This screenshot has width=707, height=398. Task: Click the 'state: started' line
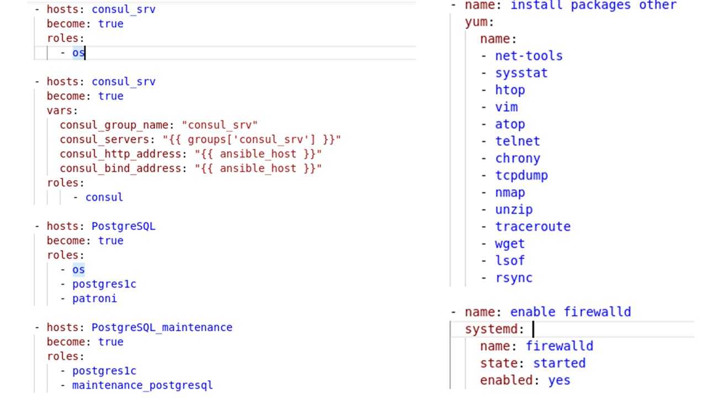532,363
